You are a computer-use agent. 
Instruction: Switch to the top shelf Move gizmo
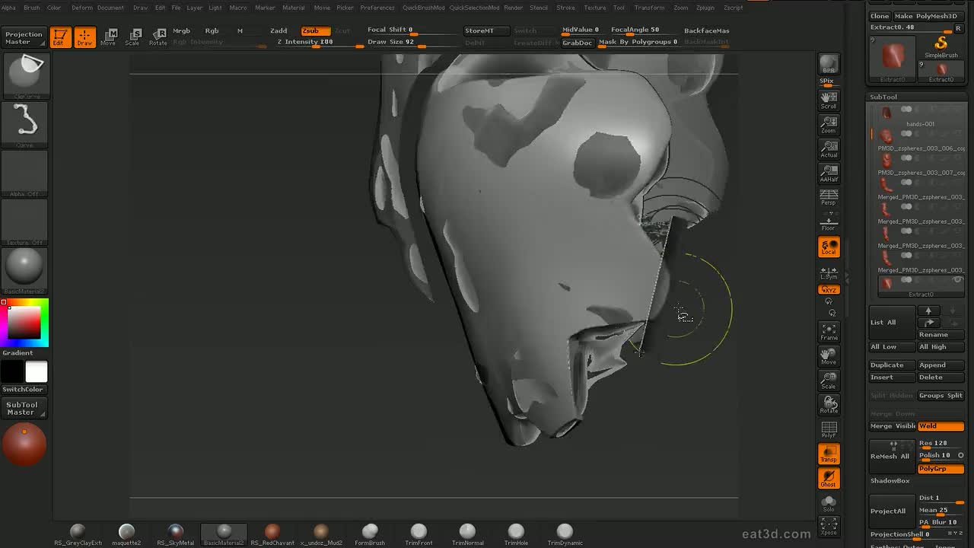point(109,37)
